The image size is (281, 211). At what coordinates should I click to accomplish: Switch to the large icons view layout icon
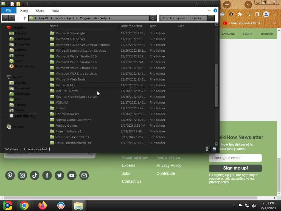pos(214,149)
